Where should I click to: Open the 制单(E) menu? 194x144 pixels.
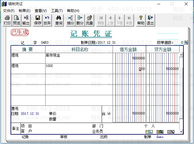coord(24,11)
